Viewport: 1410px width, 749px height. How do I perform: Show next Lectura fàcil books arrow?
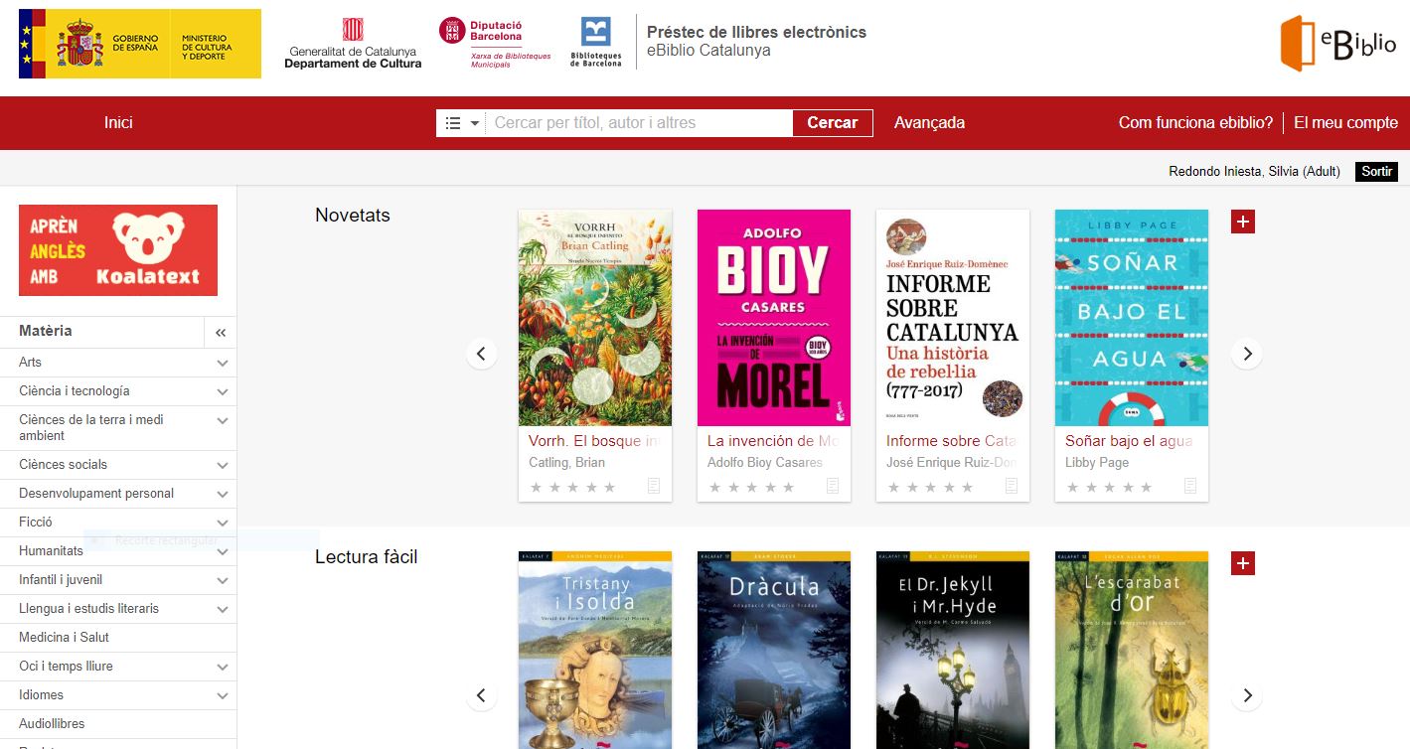click(1247, 695)
